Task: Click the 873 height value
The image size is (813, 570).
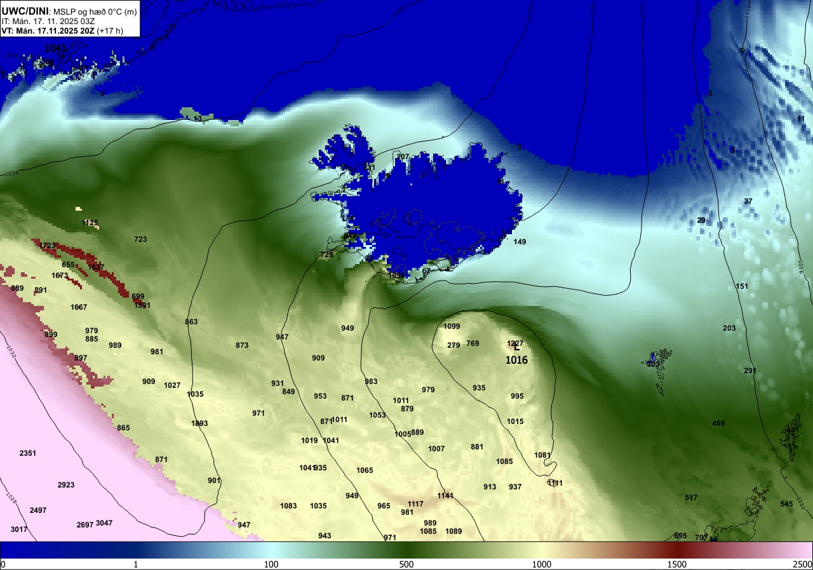Action: point(242,345)
